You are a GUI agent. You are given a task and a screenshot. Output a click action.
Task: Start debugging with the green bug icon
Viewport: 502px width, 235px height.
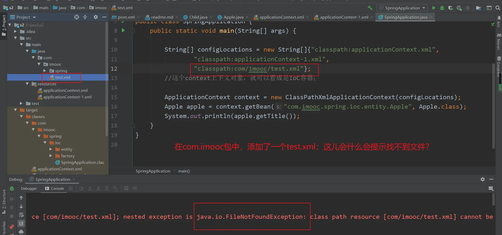pos(442,8)
